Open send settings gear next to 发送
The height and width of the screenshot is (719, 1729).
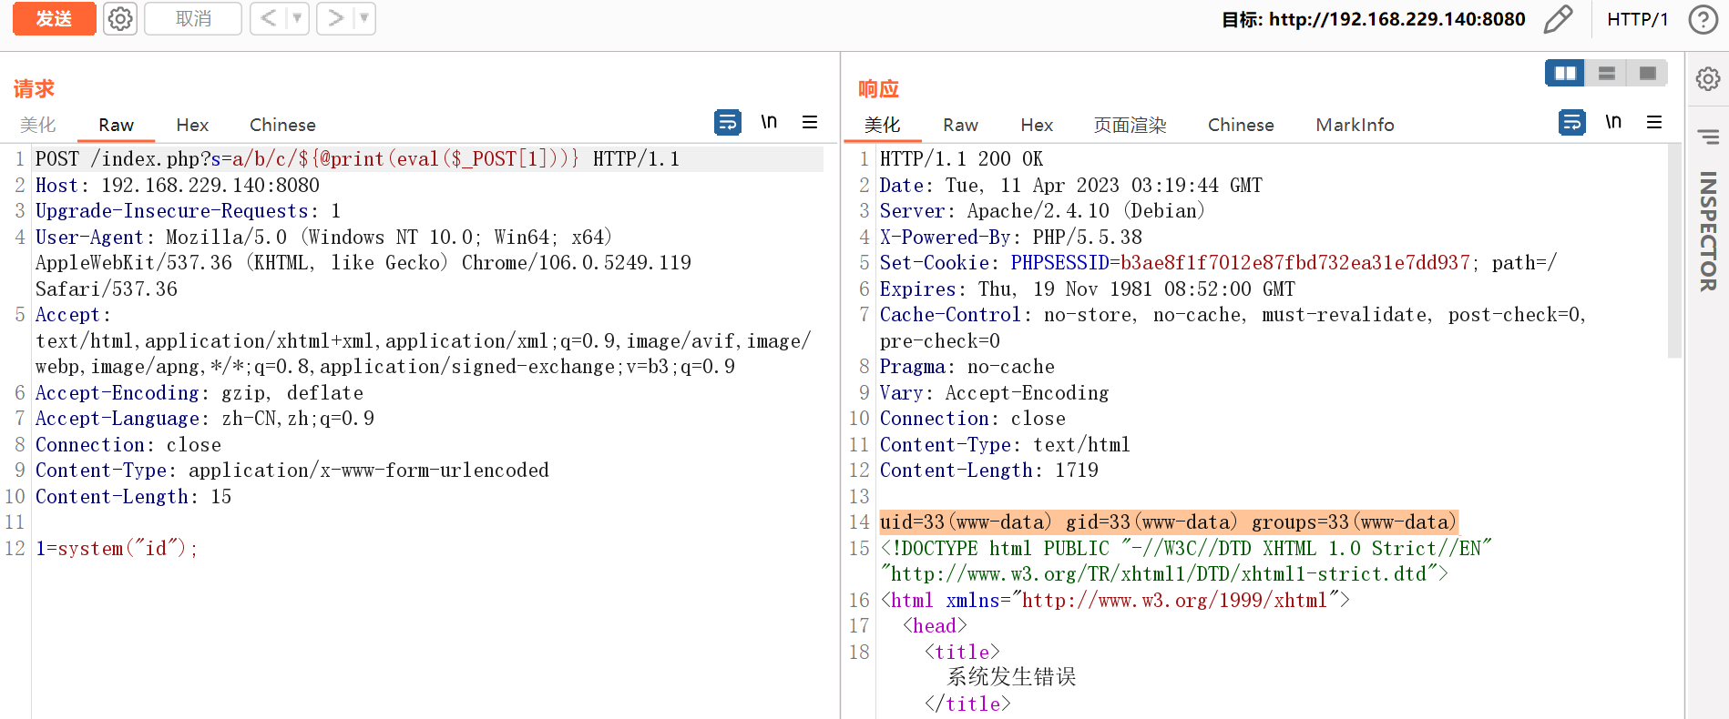pos(120,18)
